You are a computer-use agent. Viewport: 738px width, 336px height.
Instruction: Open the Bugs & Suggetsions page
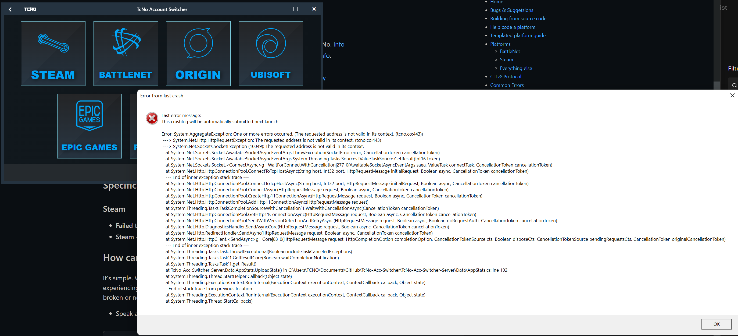512,10
